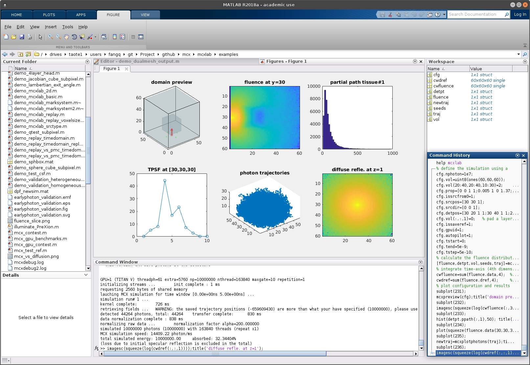Activate the Zoom Out tool

point(58,37)
